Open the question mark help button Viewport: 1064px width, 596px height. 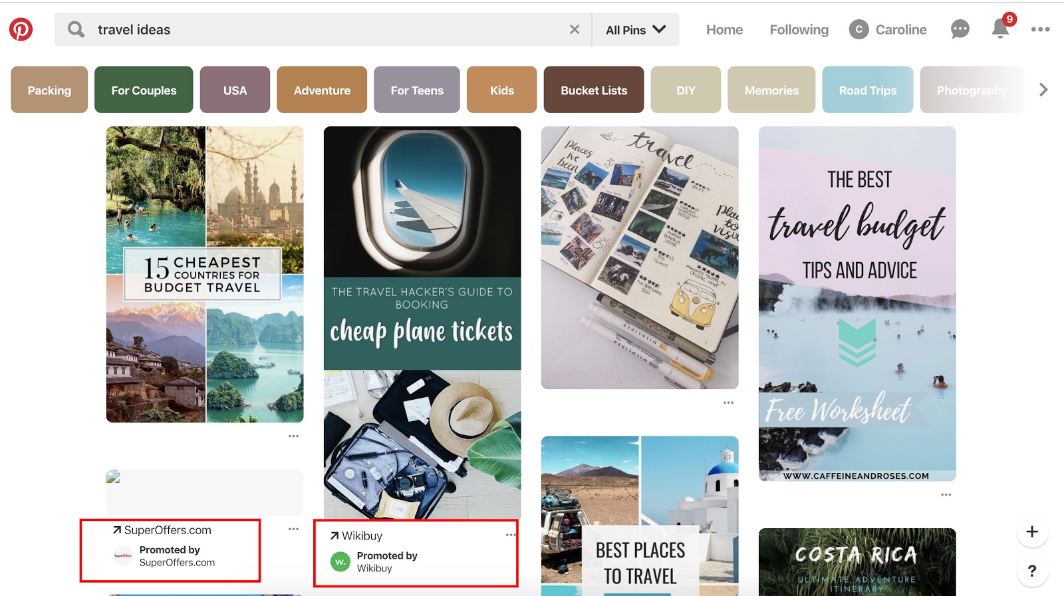tap(1032, 571)
